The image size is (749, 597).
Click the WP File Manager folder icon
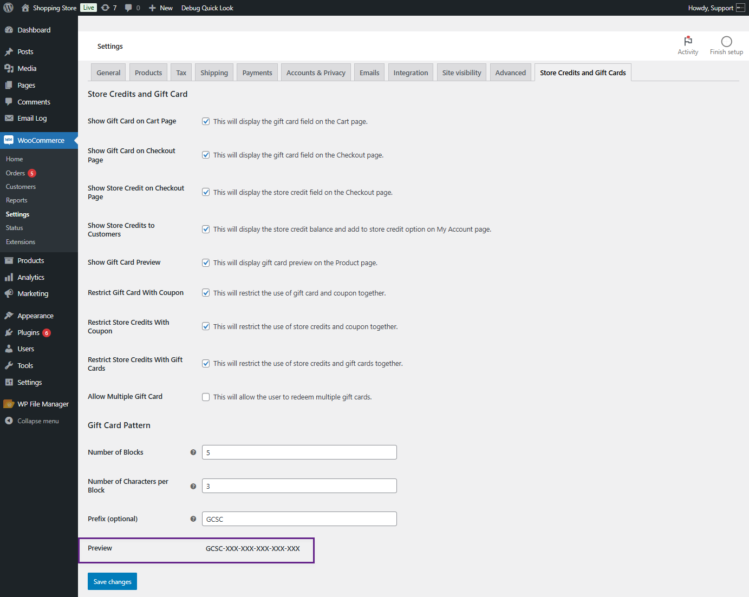point(9,404)
